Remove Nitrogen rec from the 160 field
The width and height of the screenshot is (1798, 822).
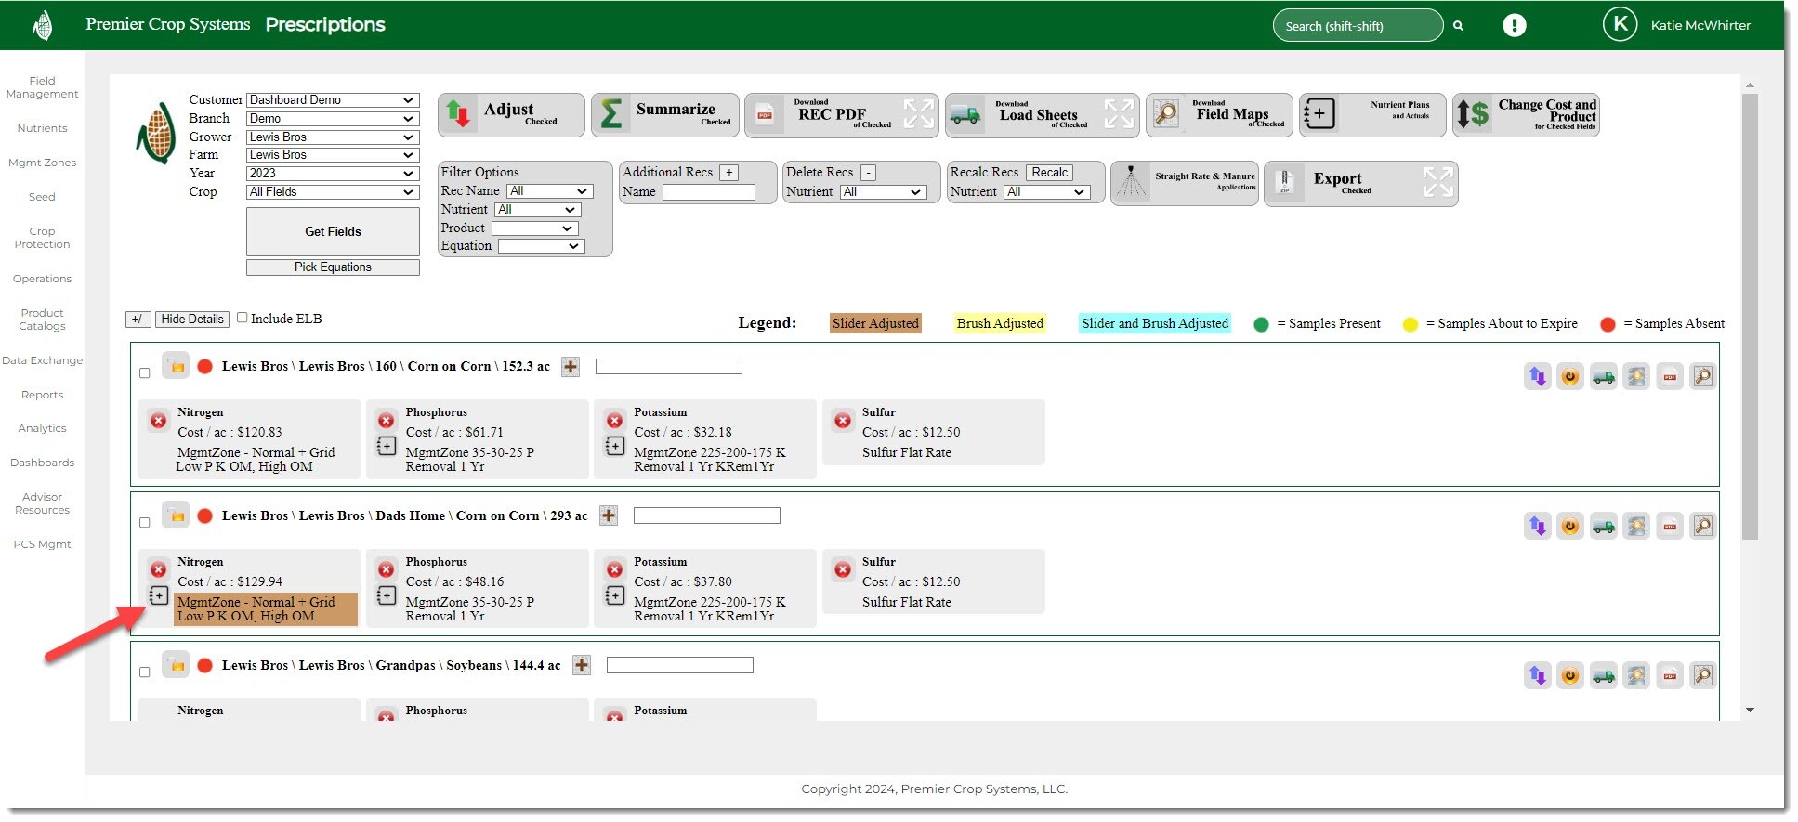pos(158,421)
